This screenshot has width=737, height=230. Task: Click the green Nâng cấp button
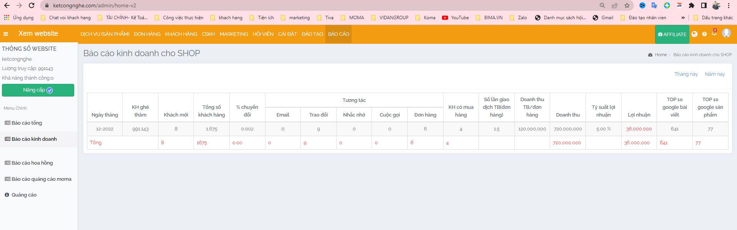pos(38,90)
